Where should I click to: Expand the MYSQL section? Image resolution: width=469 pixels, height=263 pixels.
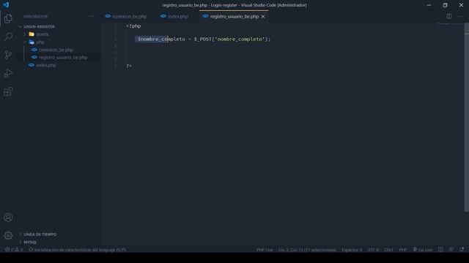pyautogui.click(x=30, y=242)
